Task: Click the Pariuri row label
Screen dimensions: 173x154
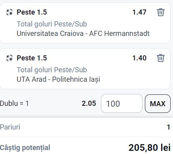Action: [10, 127]
